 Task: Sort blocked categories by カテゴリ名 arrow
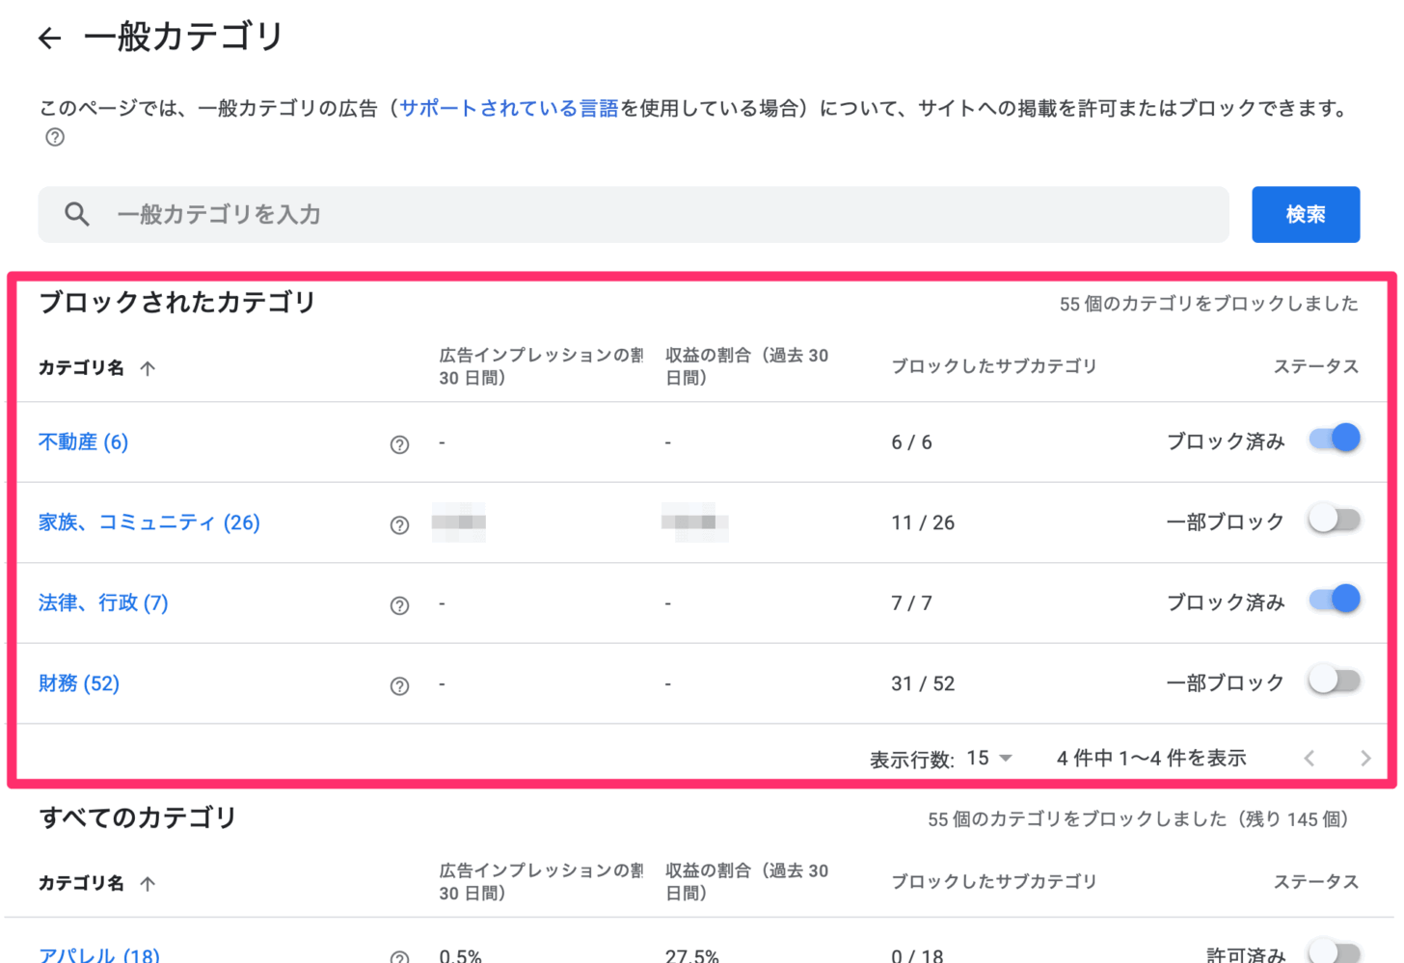coord(148,368)
